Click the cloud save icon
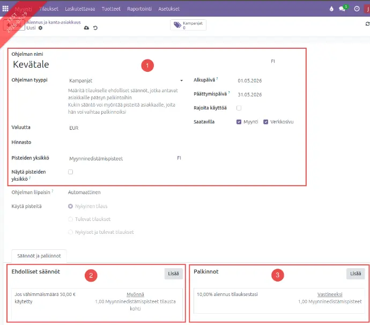This screenshot has width=370, height=325. coord(86,28)
